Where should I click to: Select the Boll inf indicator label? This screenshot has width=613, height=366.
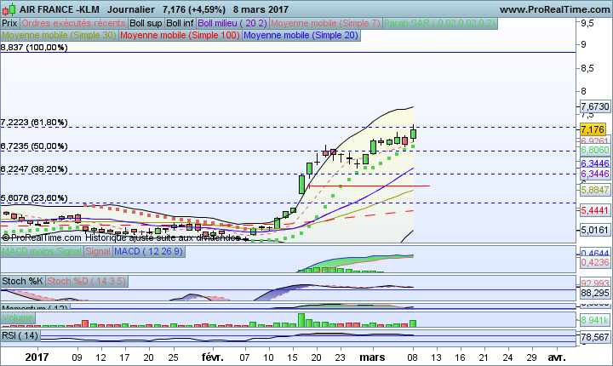[x=180, y=24]
